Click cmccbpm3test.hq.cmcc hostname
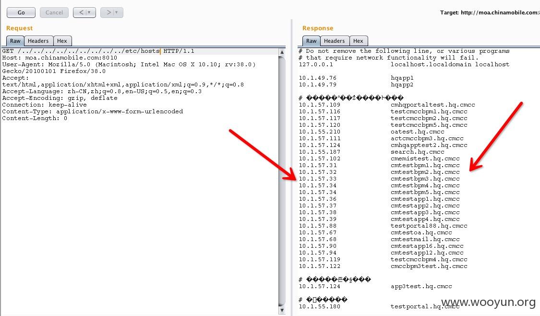 pyautogui.click(x=429, y=266)
